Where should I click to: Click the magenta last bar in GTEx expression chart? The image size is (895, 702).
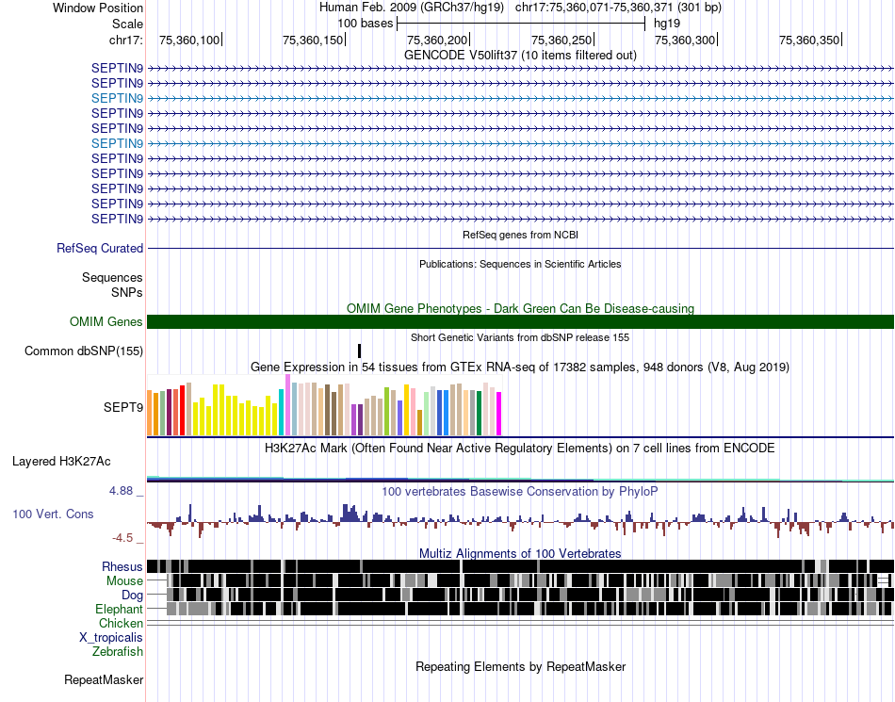click(x=499, y=414)
